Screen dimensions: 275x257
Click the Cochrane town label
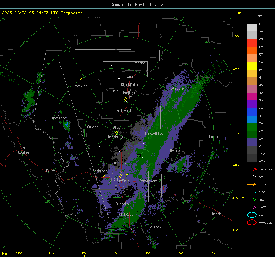point(100,171)
